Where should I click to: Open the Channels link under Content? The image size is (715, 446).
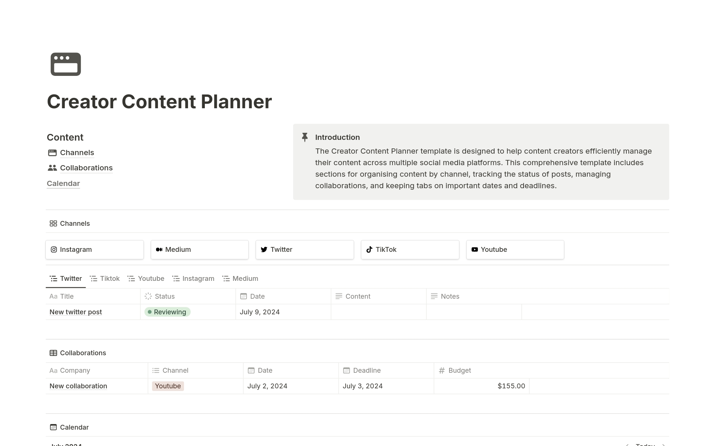[x=77, y=153]
